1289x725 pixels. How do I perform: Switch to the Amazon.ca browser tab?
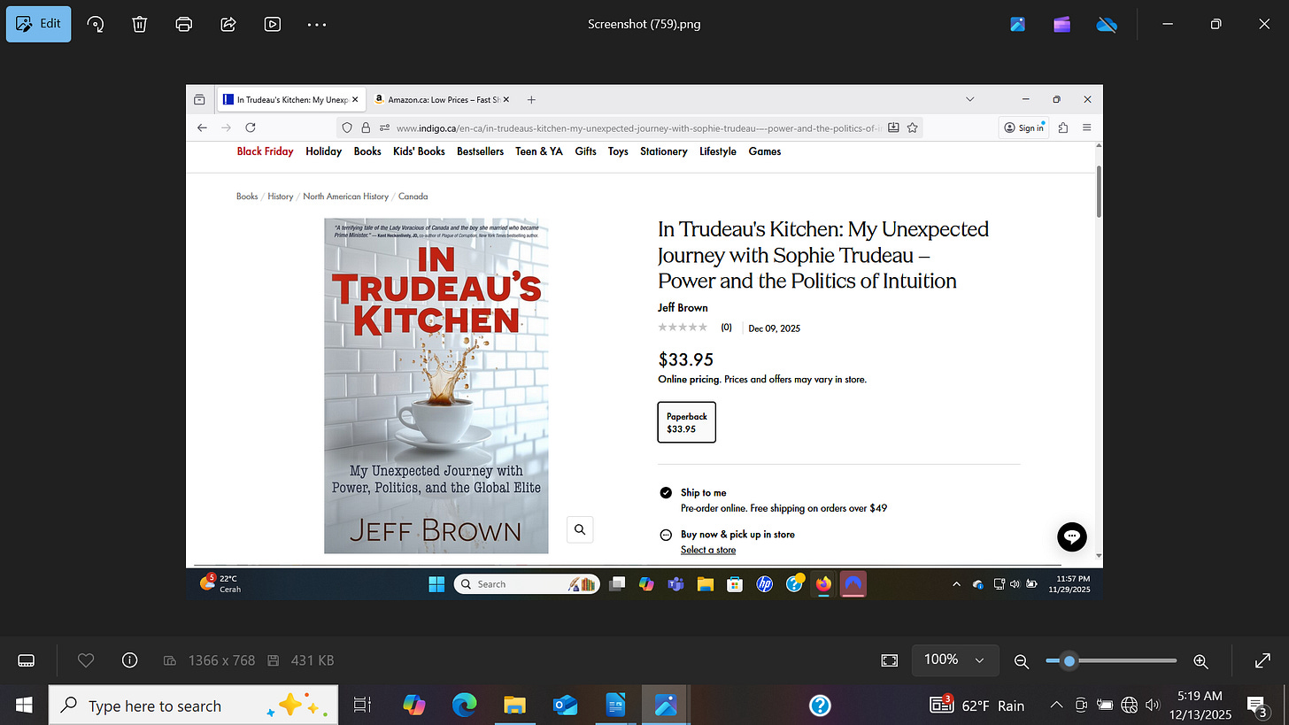441,100
